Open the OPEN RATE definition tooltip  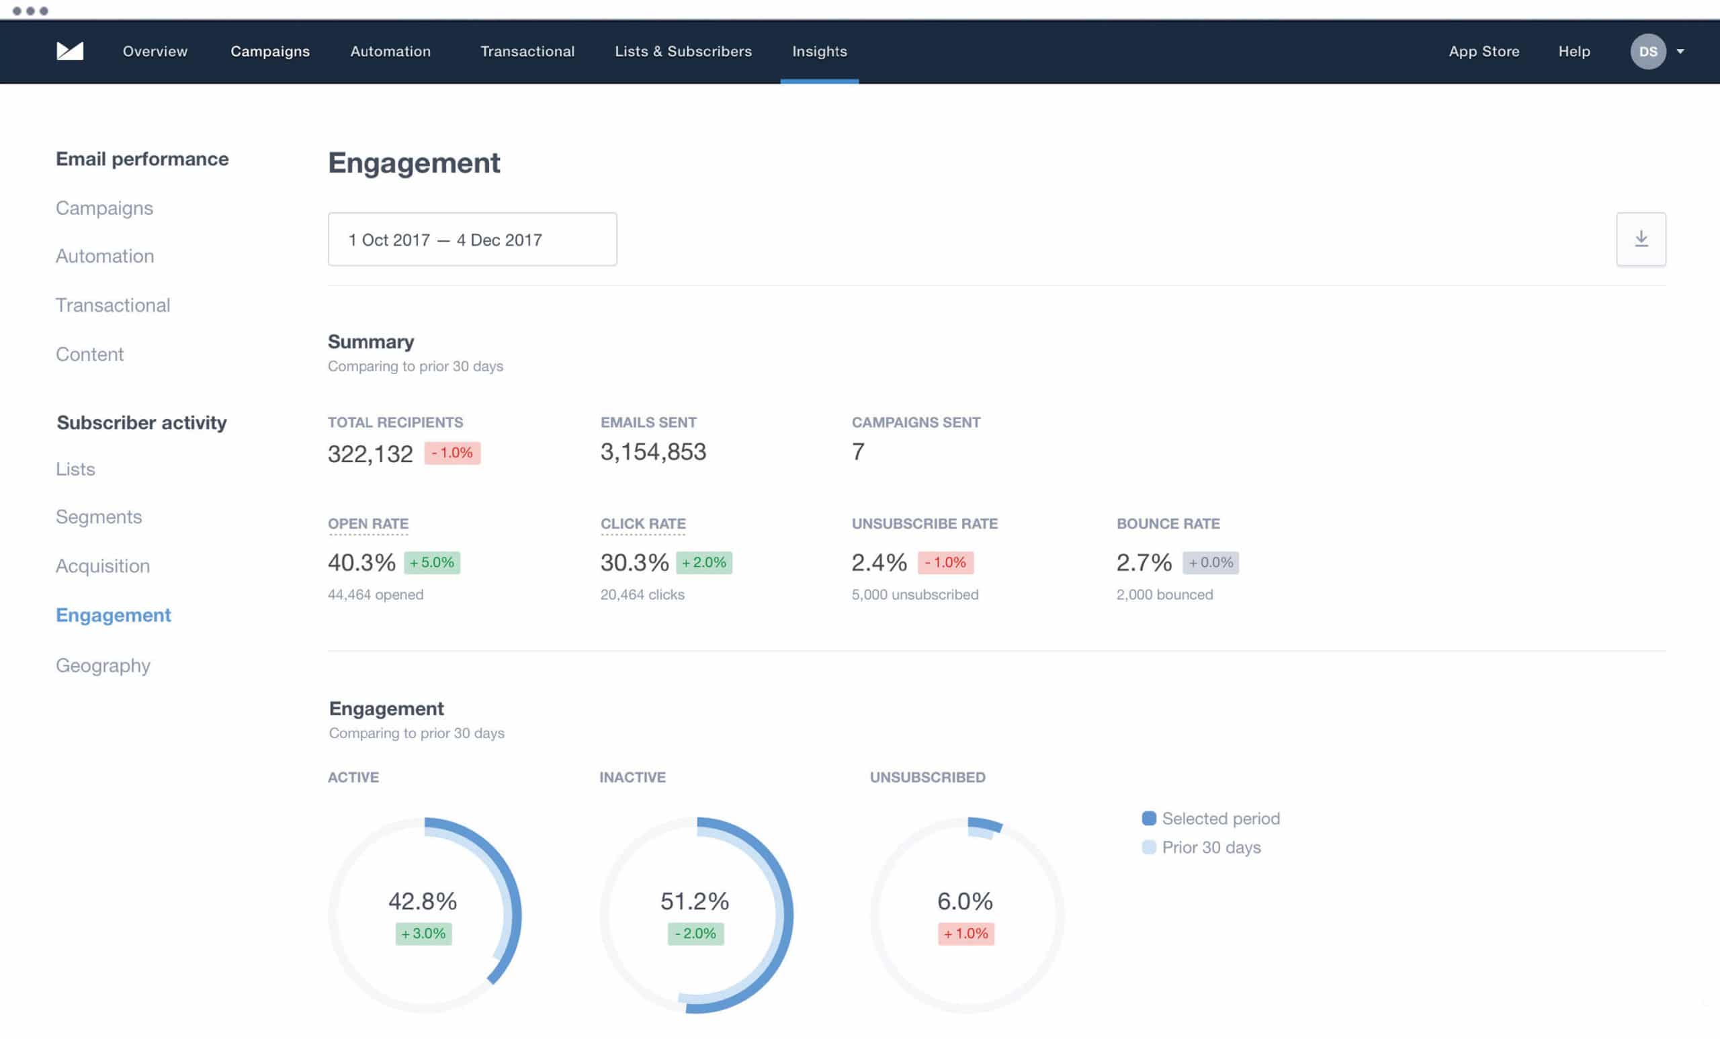(368, 523)
